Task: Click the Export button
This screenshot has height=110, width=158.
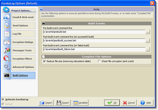Action: tap(63, 103)
